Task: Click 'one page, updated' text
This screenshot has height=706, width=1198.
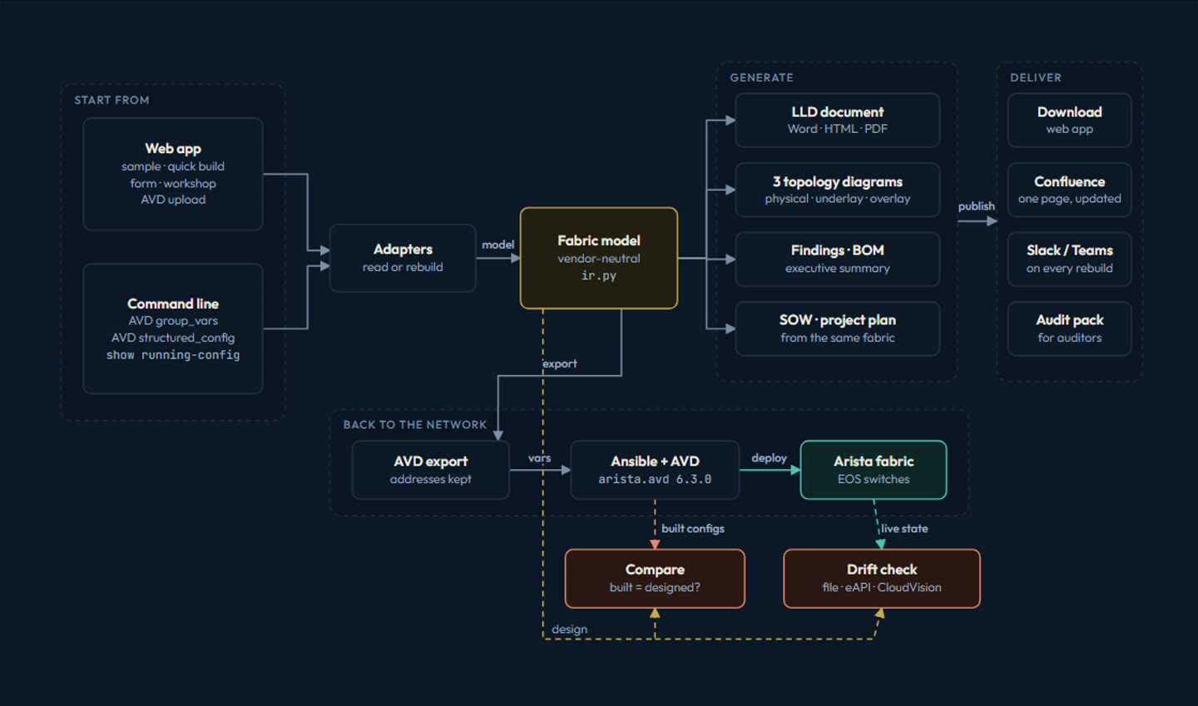Action: [x=1070, y=199]
